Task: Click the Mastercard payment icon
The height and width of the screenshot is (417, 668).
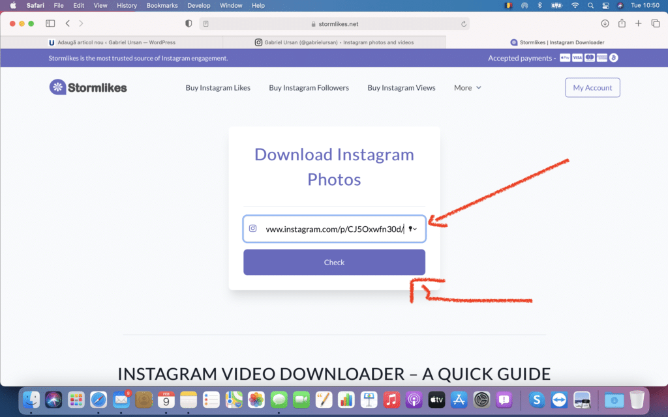Action: (x=590, y=58)
